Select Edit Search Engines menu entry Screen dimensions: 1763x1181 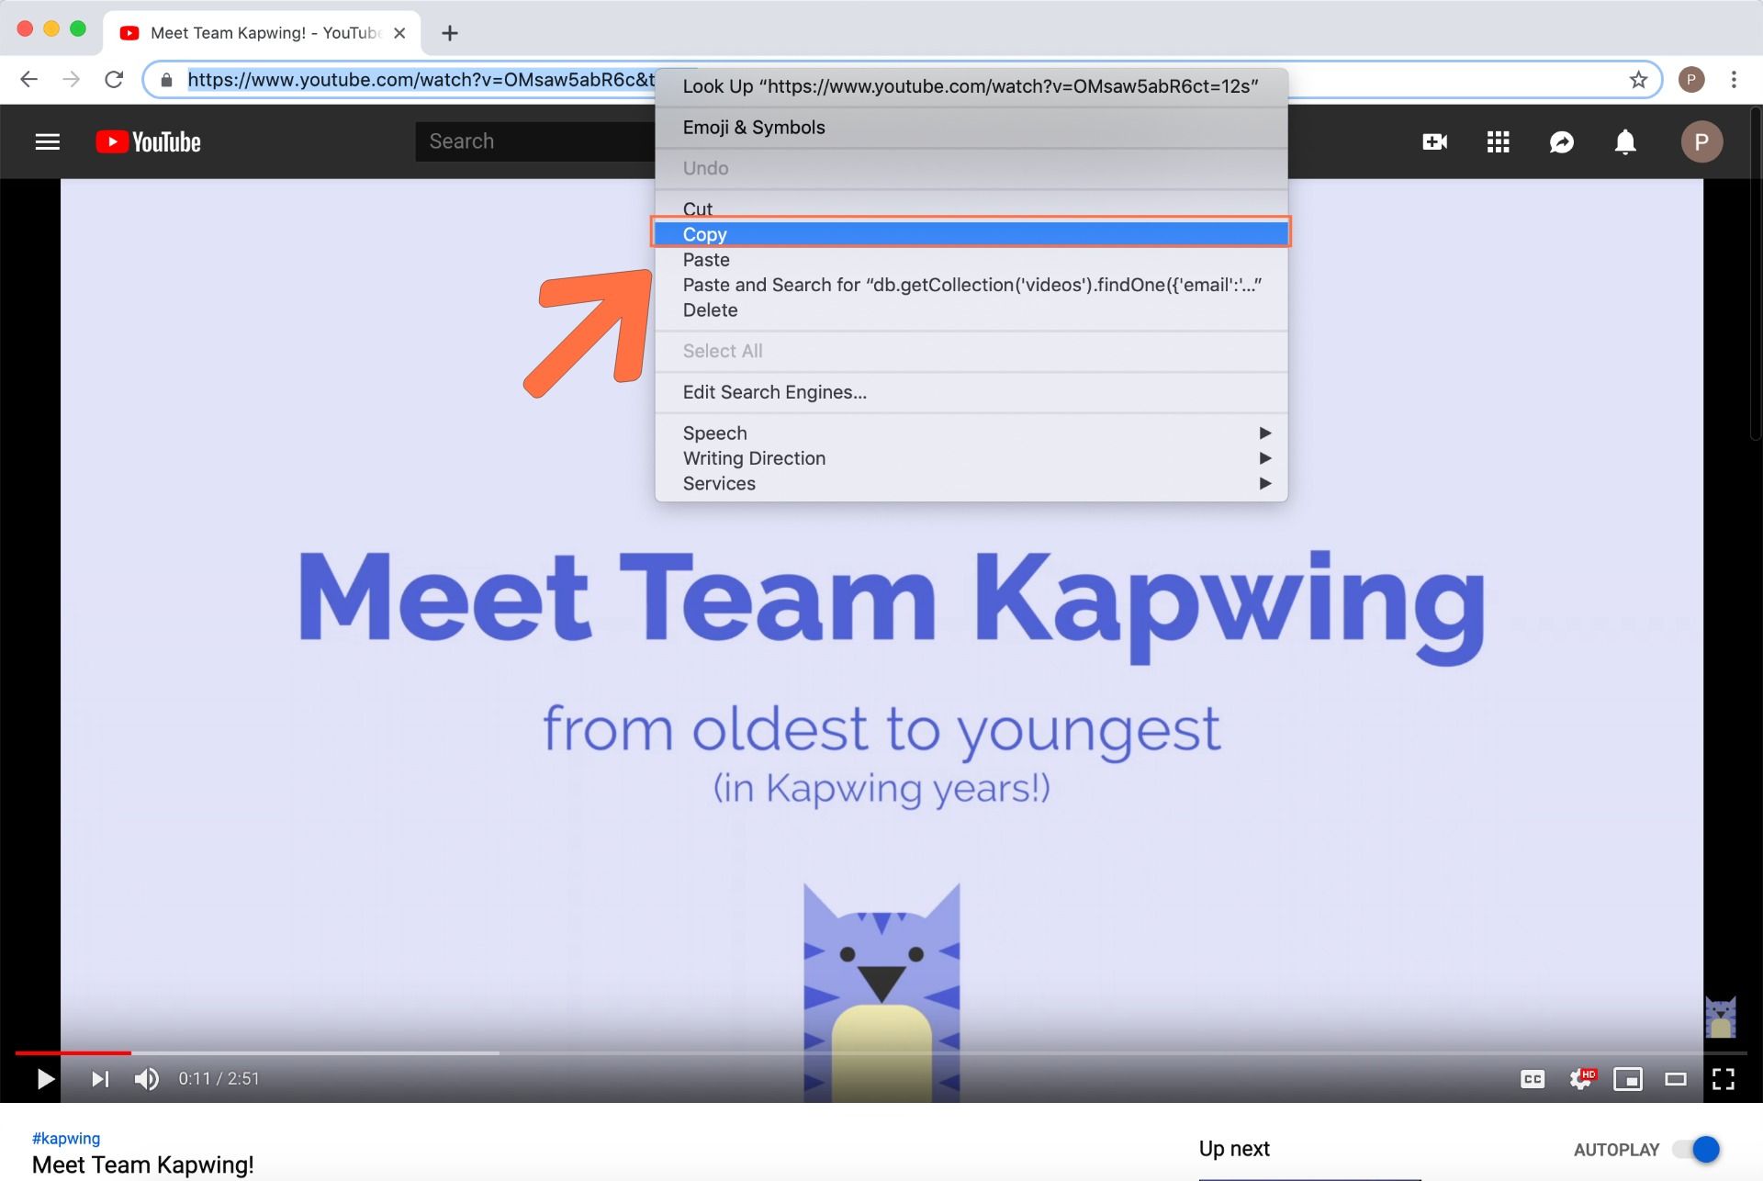pos(774,392)
